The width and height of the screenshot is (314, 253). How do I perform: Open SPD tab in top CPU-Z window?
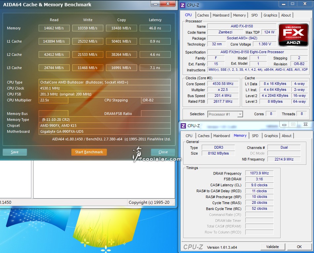(255, 15)
